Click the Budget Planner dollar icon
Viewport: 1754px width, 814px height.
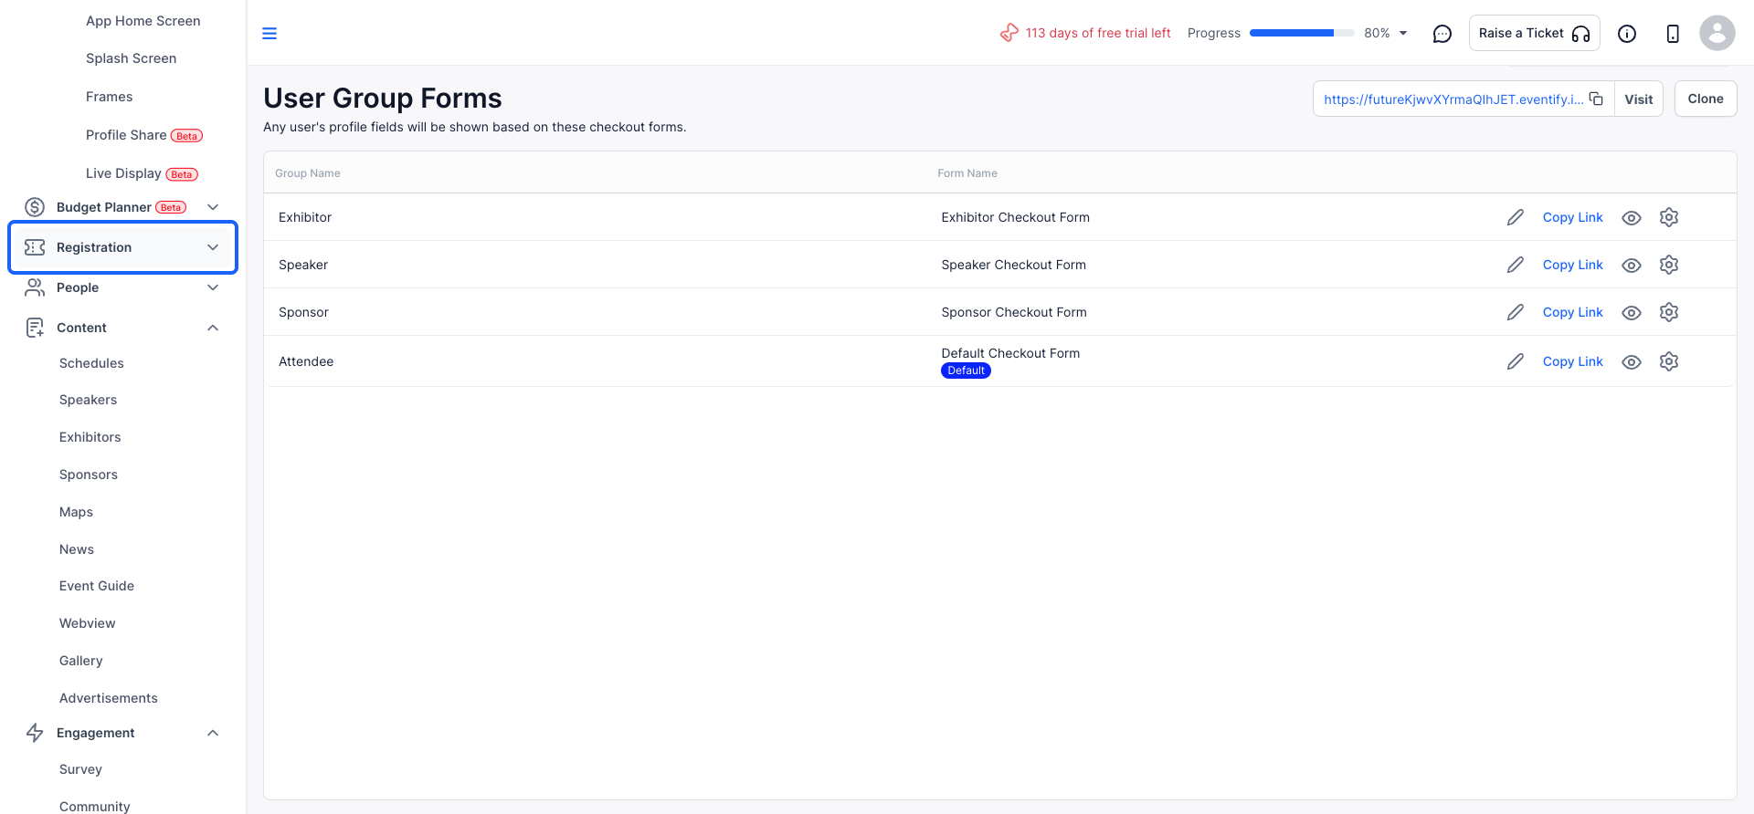tap(35, 207)
